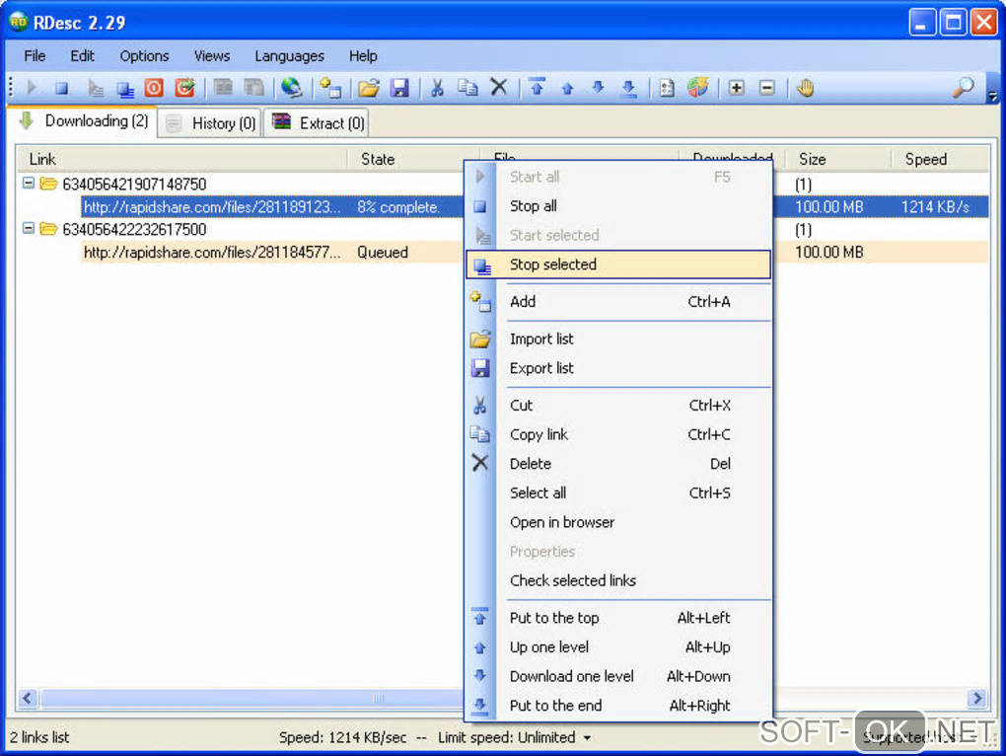
Task: Click the minus collapse all toolbar button
Action: coord(766,88)
